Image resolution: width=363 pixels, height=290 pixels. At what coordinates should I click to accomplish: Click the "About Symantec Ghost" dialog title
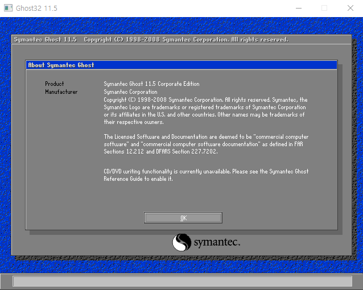[x=61, y=65]
